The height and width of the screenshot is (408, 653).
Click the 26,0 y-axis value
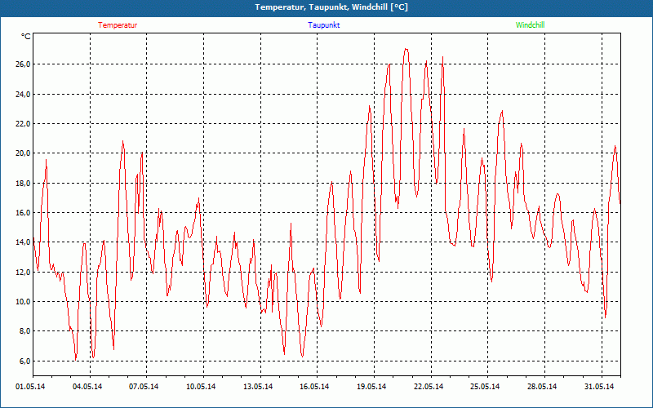23,64
